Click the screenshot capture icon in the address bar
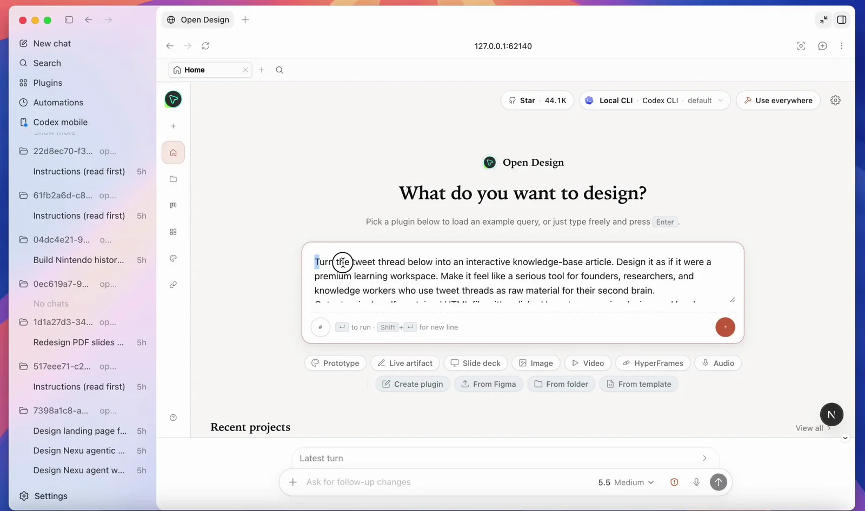Image resolution: width=865 pixels, height=511 pixels. pyautogui.click(x=801, y=46)
